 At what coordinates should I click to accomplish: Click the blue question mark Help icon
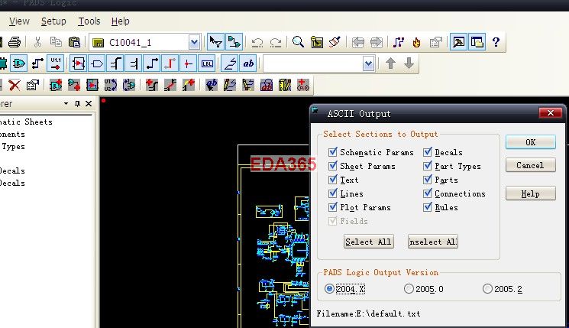point(496,42)
